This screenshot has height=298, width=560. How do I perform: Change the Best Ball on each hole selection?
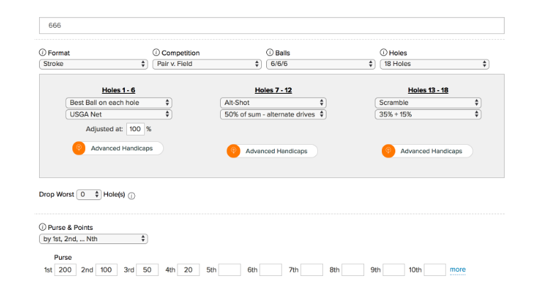(x=118, y=102)
